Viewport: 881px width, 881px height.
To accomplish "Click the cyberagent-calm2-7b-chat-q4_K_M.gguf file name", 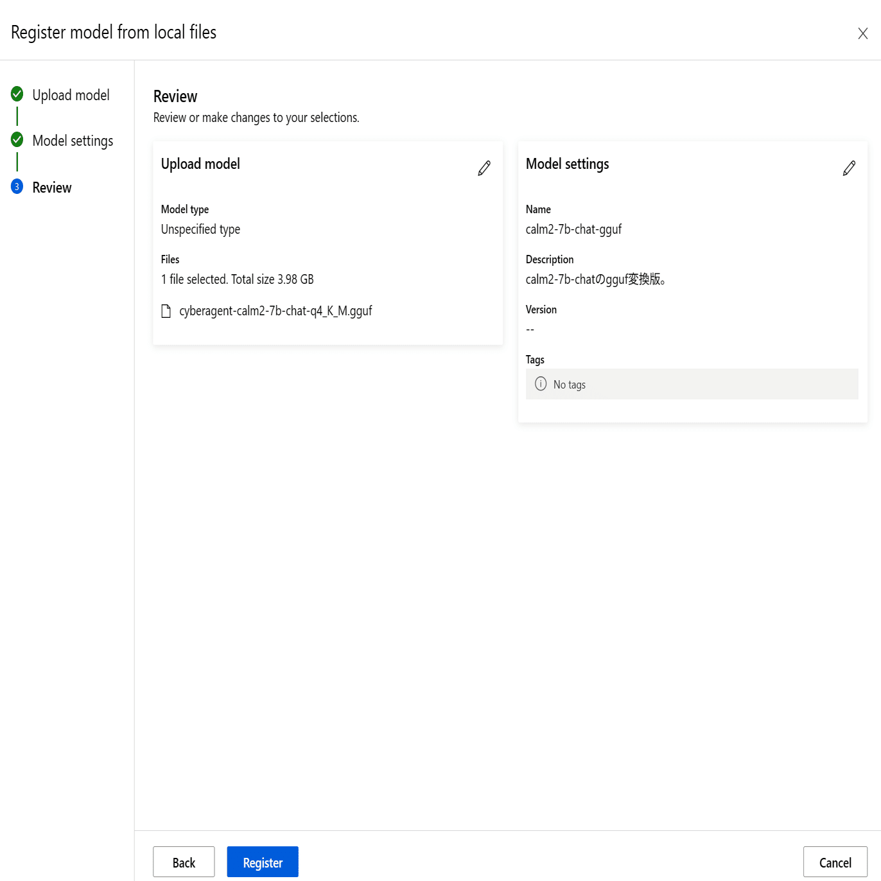I will click(275, 311).
